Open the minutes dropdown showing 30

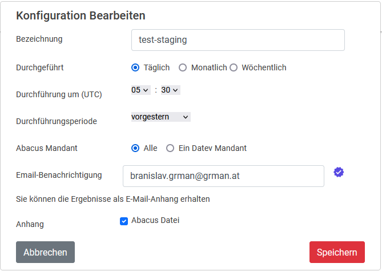[x=170, y=90]
